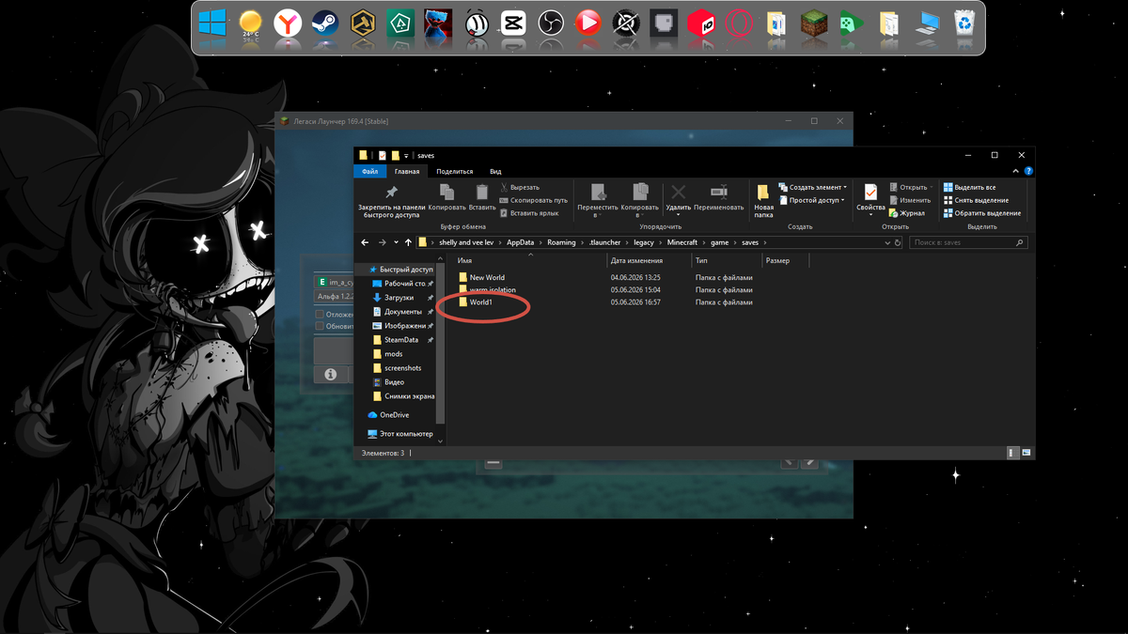1128x634 pixels.
Task: Click Изменить in the Открыть group
Action: pyautogui.click(x=909, y=200)
